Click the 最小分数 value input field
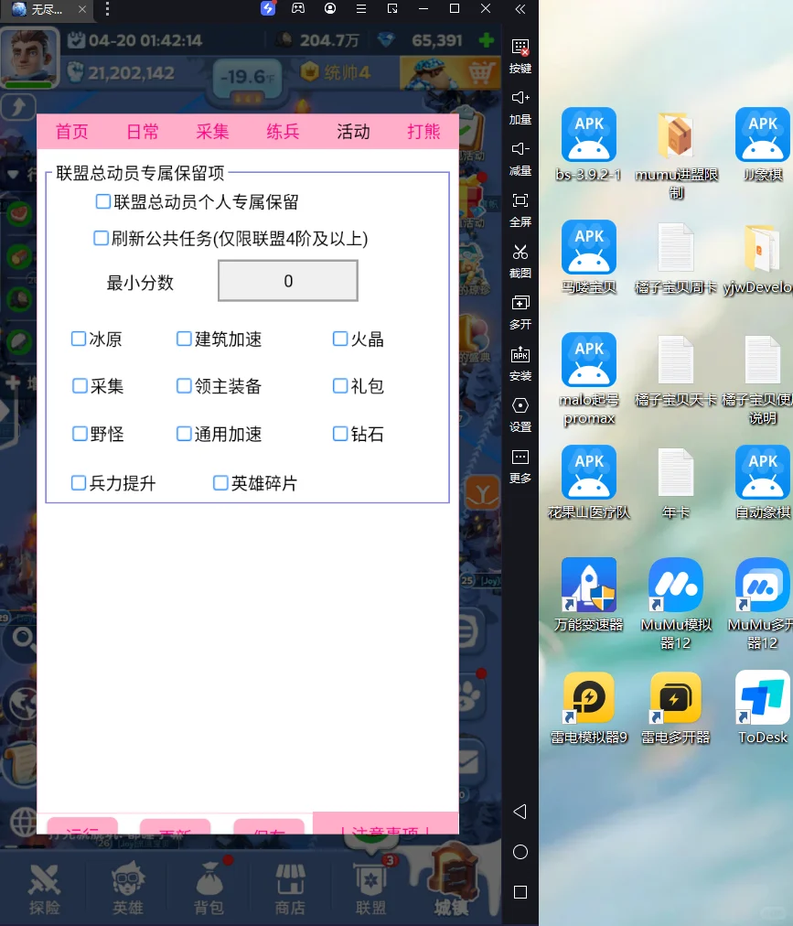Image resolution: width=793 pixels, height=926 pixels. [287, 281]
